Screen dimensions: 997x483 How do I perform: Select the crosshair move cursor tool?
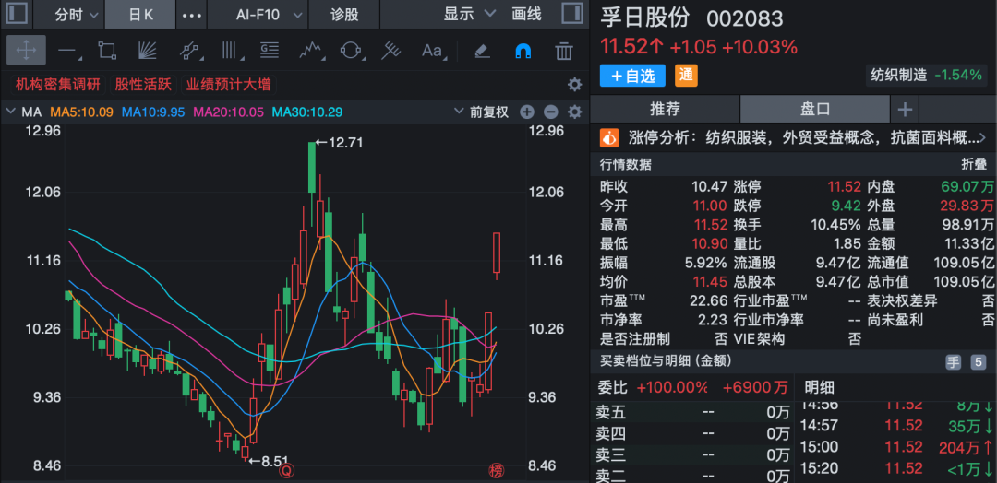[26, 50]
